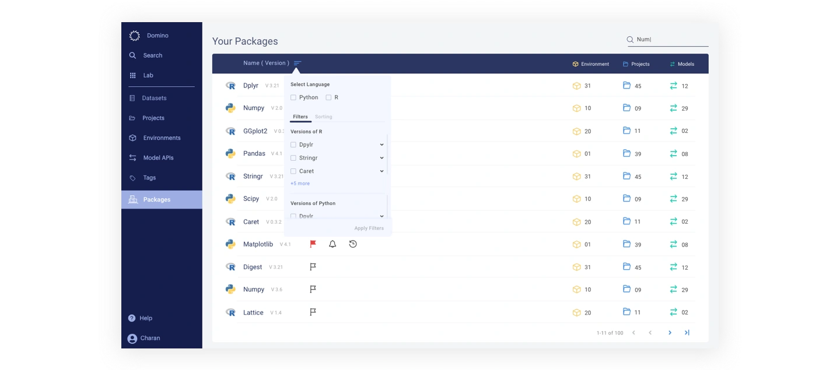Click the red flag on Matplotlib row
Image resolution: width=840 pixels, height=370 pixels.
point(313,244)
